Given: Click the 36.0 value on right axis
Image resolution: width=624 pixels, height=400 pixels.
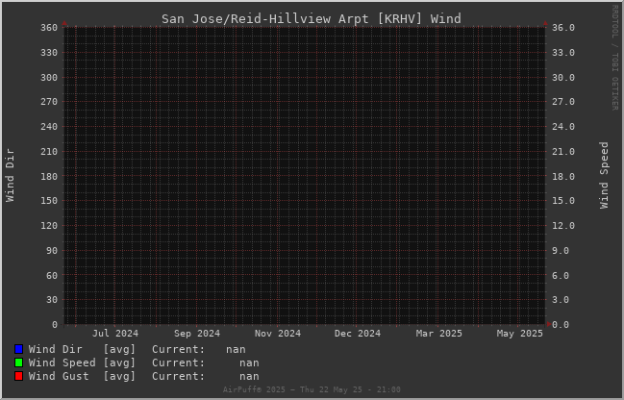Looking at the screenshot, I should click(x=563, y=28).
